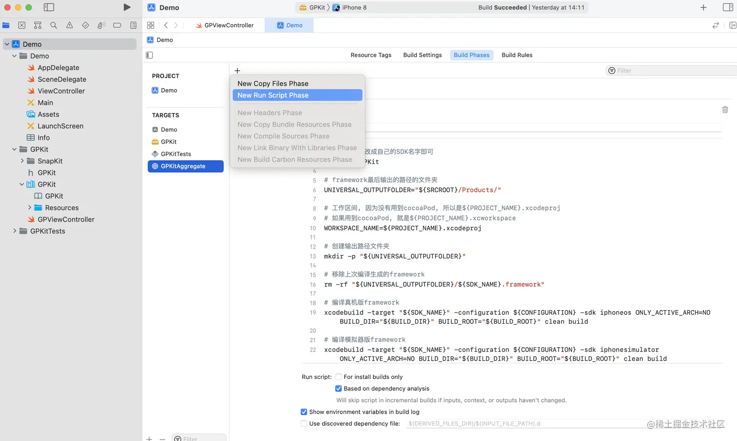This screenshot has height=441, width=737.
Task: Choose New Run Script Phase
Action: tap(297, 95)
